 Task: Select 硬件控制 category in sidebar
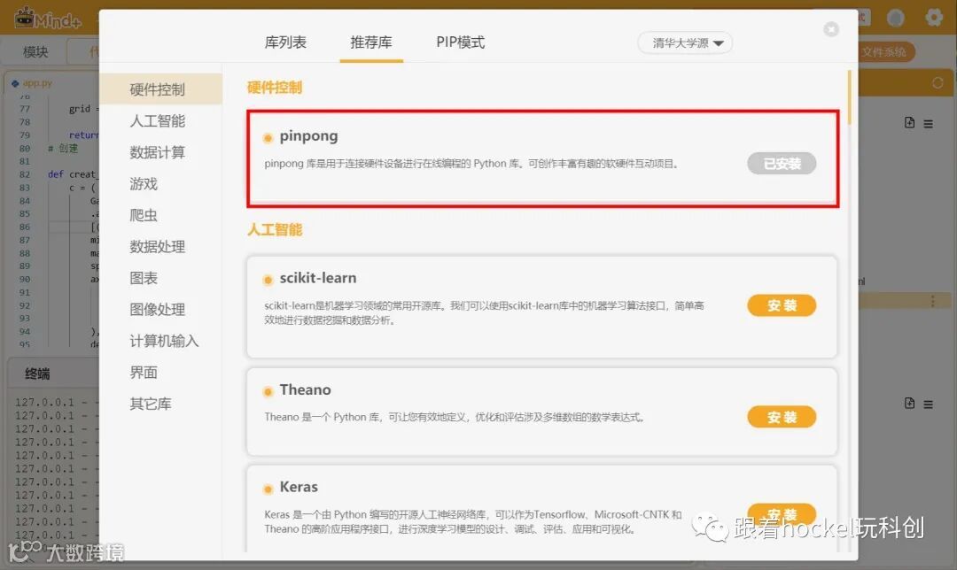pyautogui.click(x=160, y=89)
